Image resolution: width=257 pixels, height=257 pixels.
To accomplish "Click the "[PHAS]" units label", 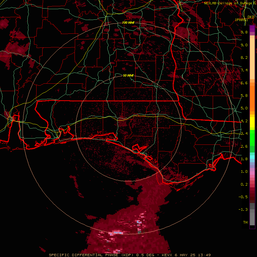I will 241,20.
